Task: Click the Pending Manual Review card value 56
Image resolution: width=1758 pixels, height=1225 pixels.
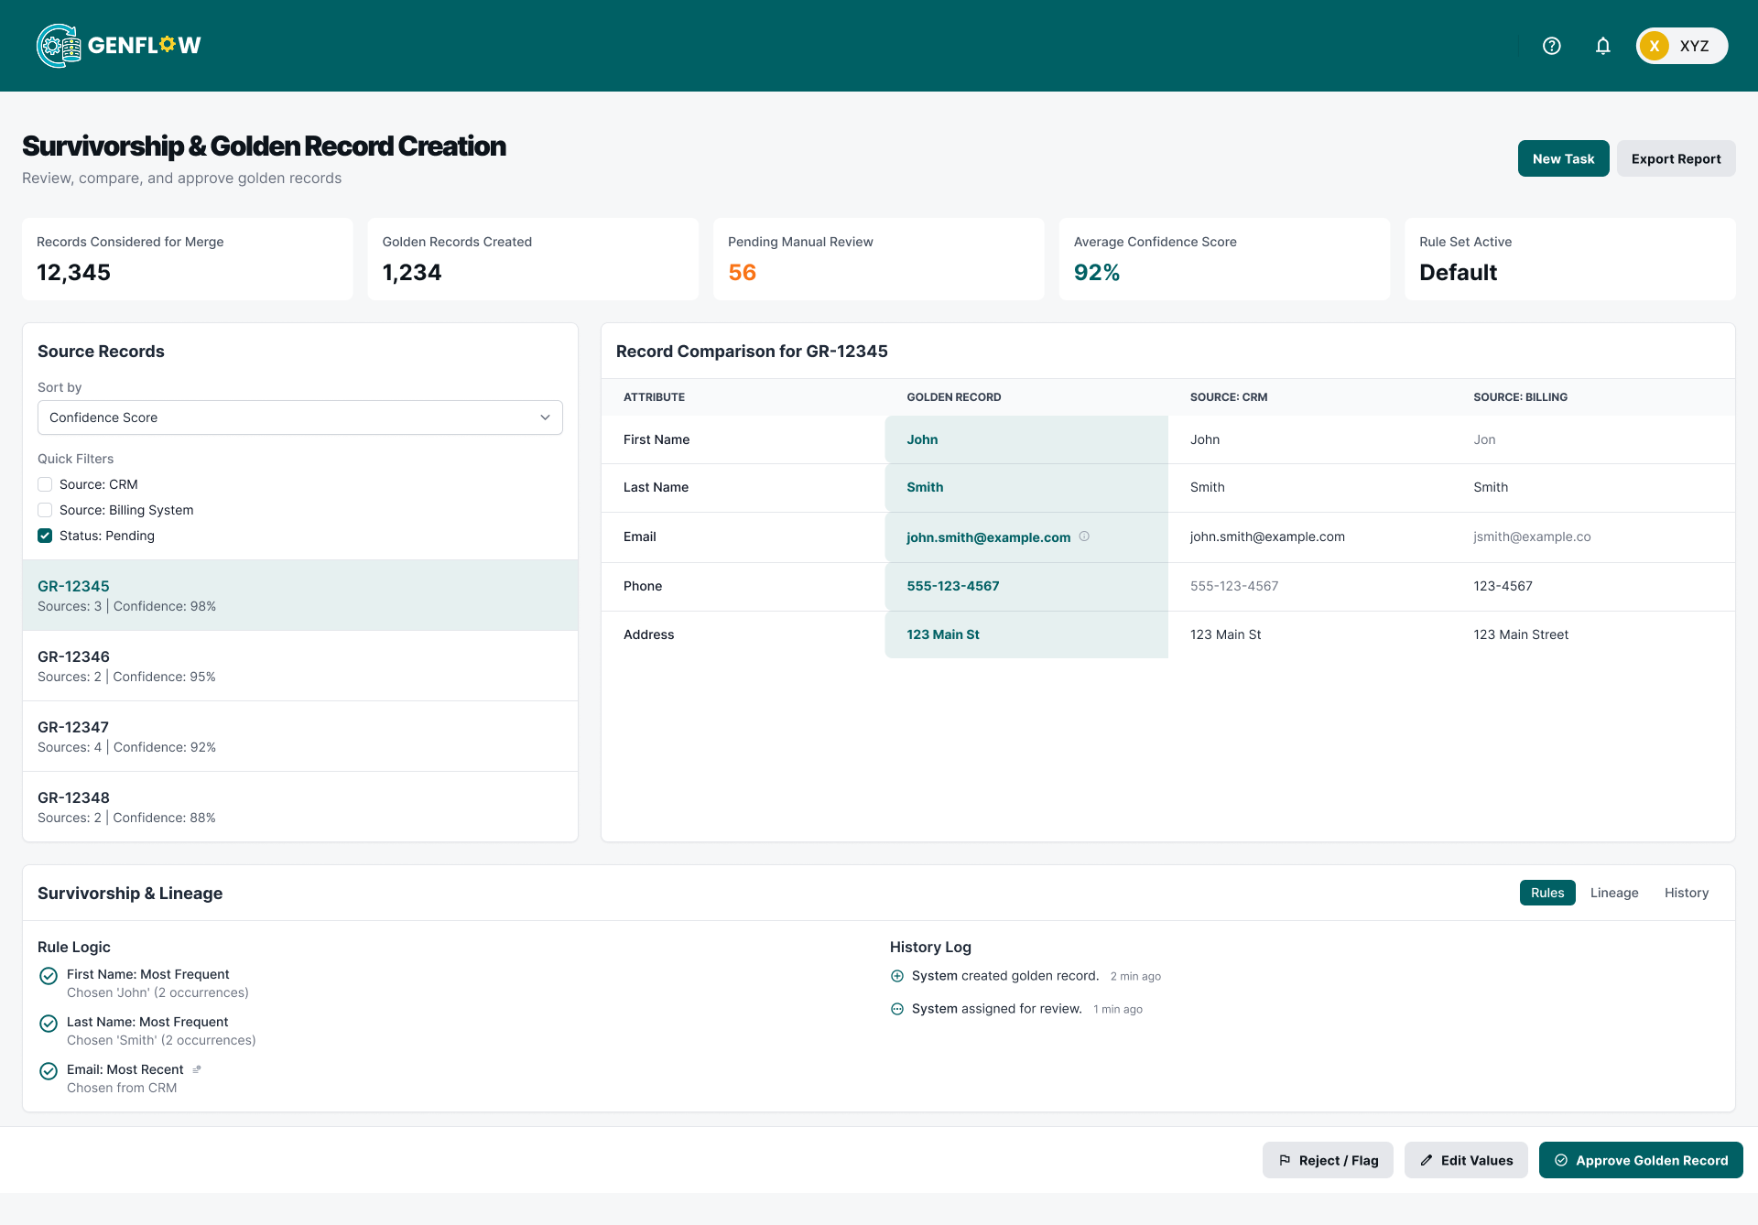Action: 743,273
